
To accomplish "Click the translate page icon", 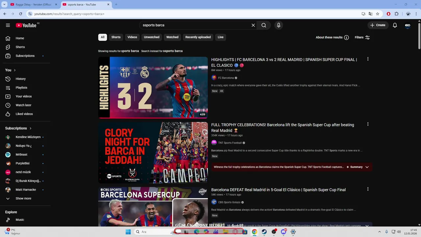I will (x=371, y=14).
